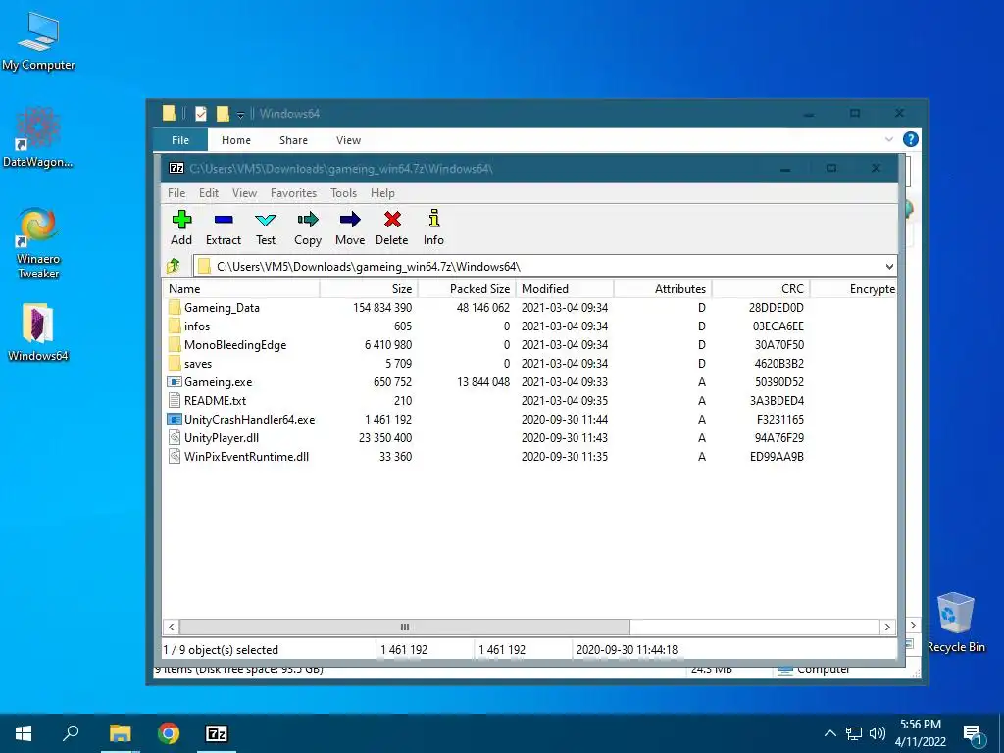The image size is (1004, 753).
Task: Open Quick Access Toolbar customize dropdown arrow
Action: (241, 115)
